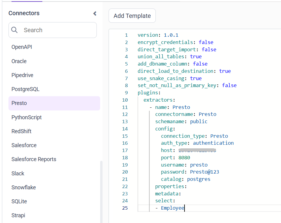Open the SQLite connector
Viewport: 281px width, 223px height.
click(19, 201)
